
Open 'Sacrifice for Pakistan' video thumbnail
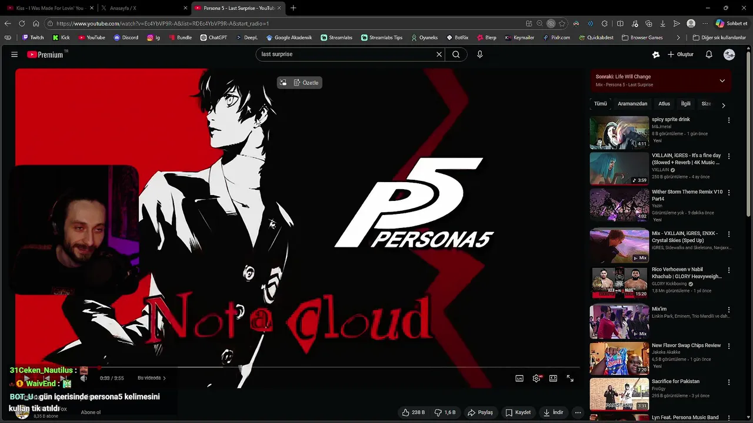coord(619,394)
